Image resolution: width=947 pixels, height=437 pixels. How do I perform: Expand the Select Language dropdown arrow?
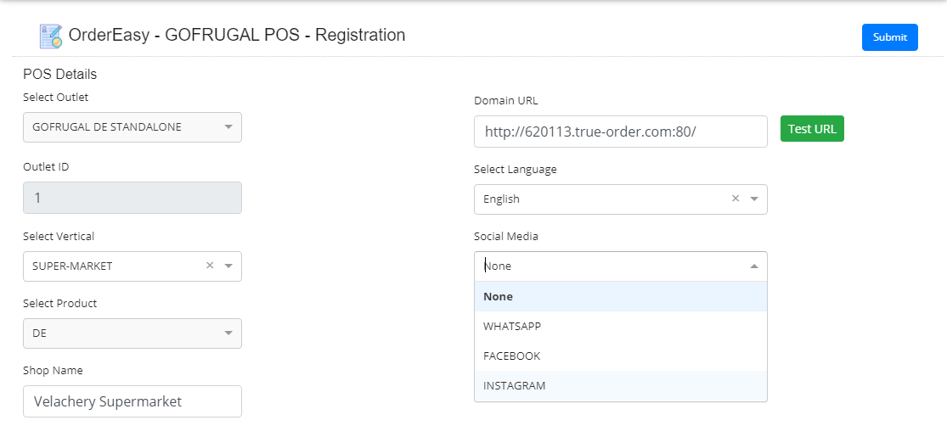coord(754,199)
